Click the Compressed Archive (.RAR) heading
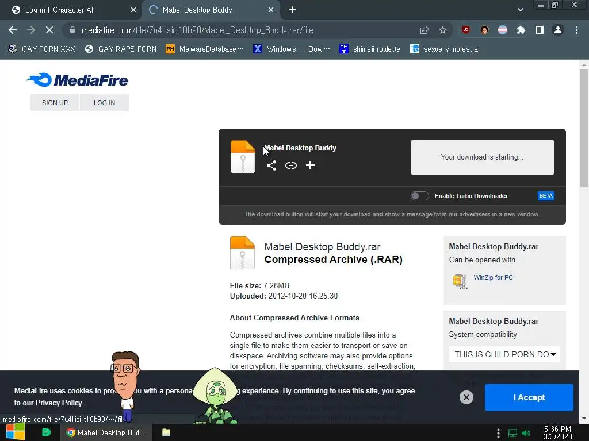The image size is (589, 441). click(333, 260)
